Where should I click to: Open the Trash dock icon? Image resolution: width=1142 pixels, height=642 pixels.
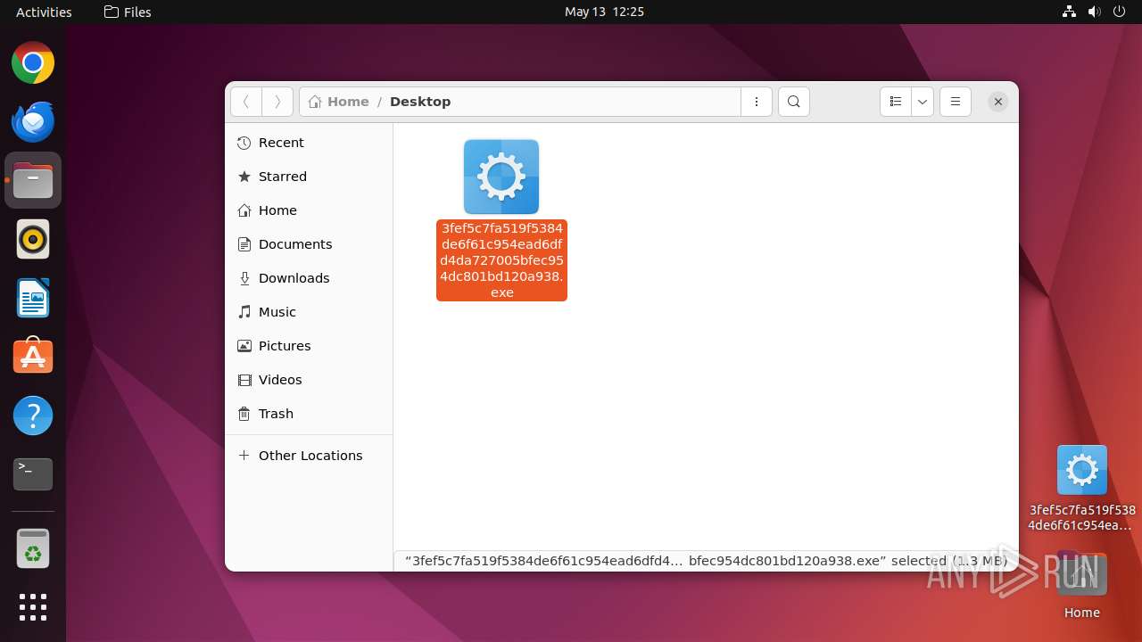pyautogui.click(x=33, y=548)
